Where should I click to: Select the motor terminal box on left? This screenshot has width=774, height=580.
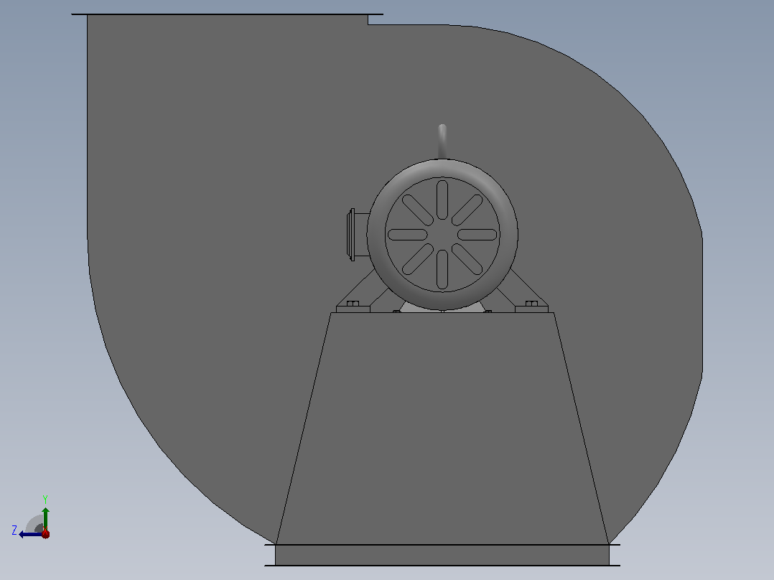[358, 235]
